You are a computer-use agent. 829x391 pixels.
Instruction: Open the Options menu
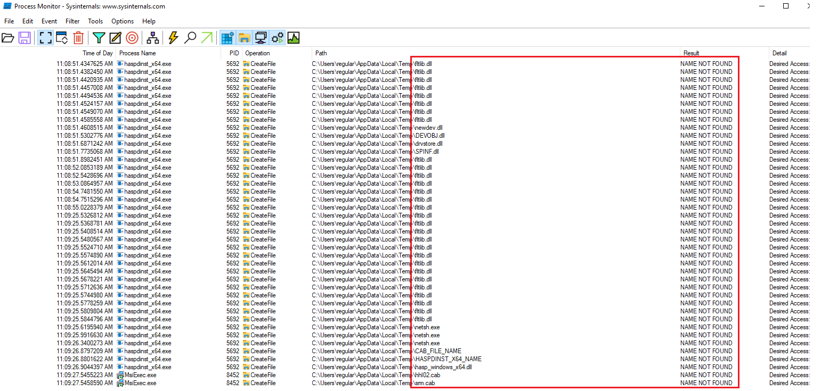point(123,21)
